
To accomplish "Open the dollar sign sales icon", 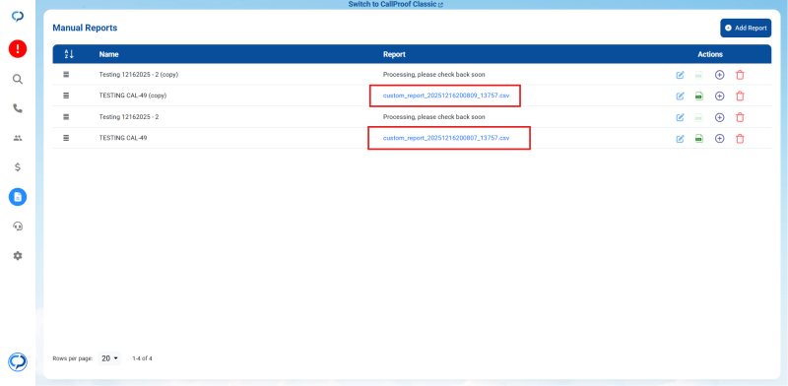I will pyautogui.click(x=18, y=166).
